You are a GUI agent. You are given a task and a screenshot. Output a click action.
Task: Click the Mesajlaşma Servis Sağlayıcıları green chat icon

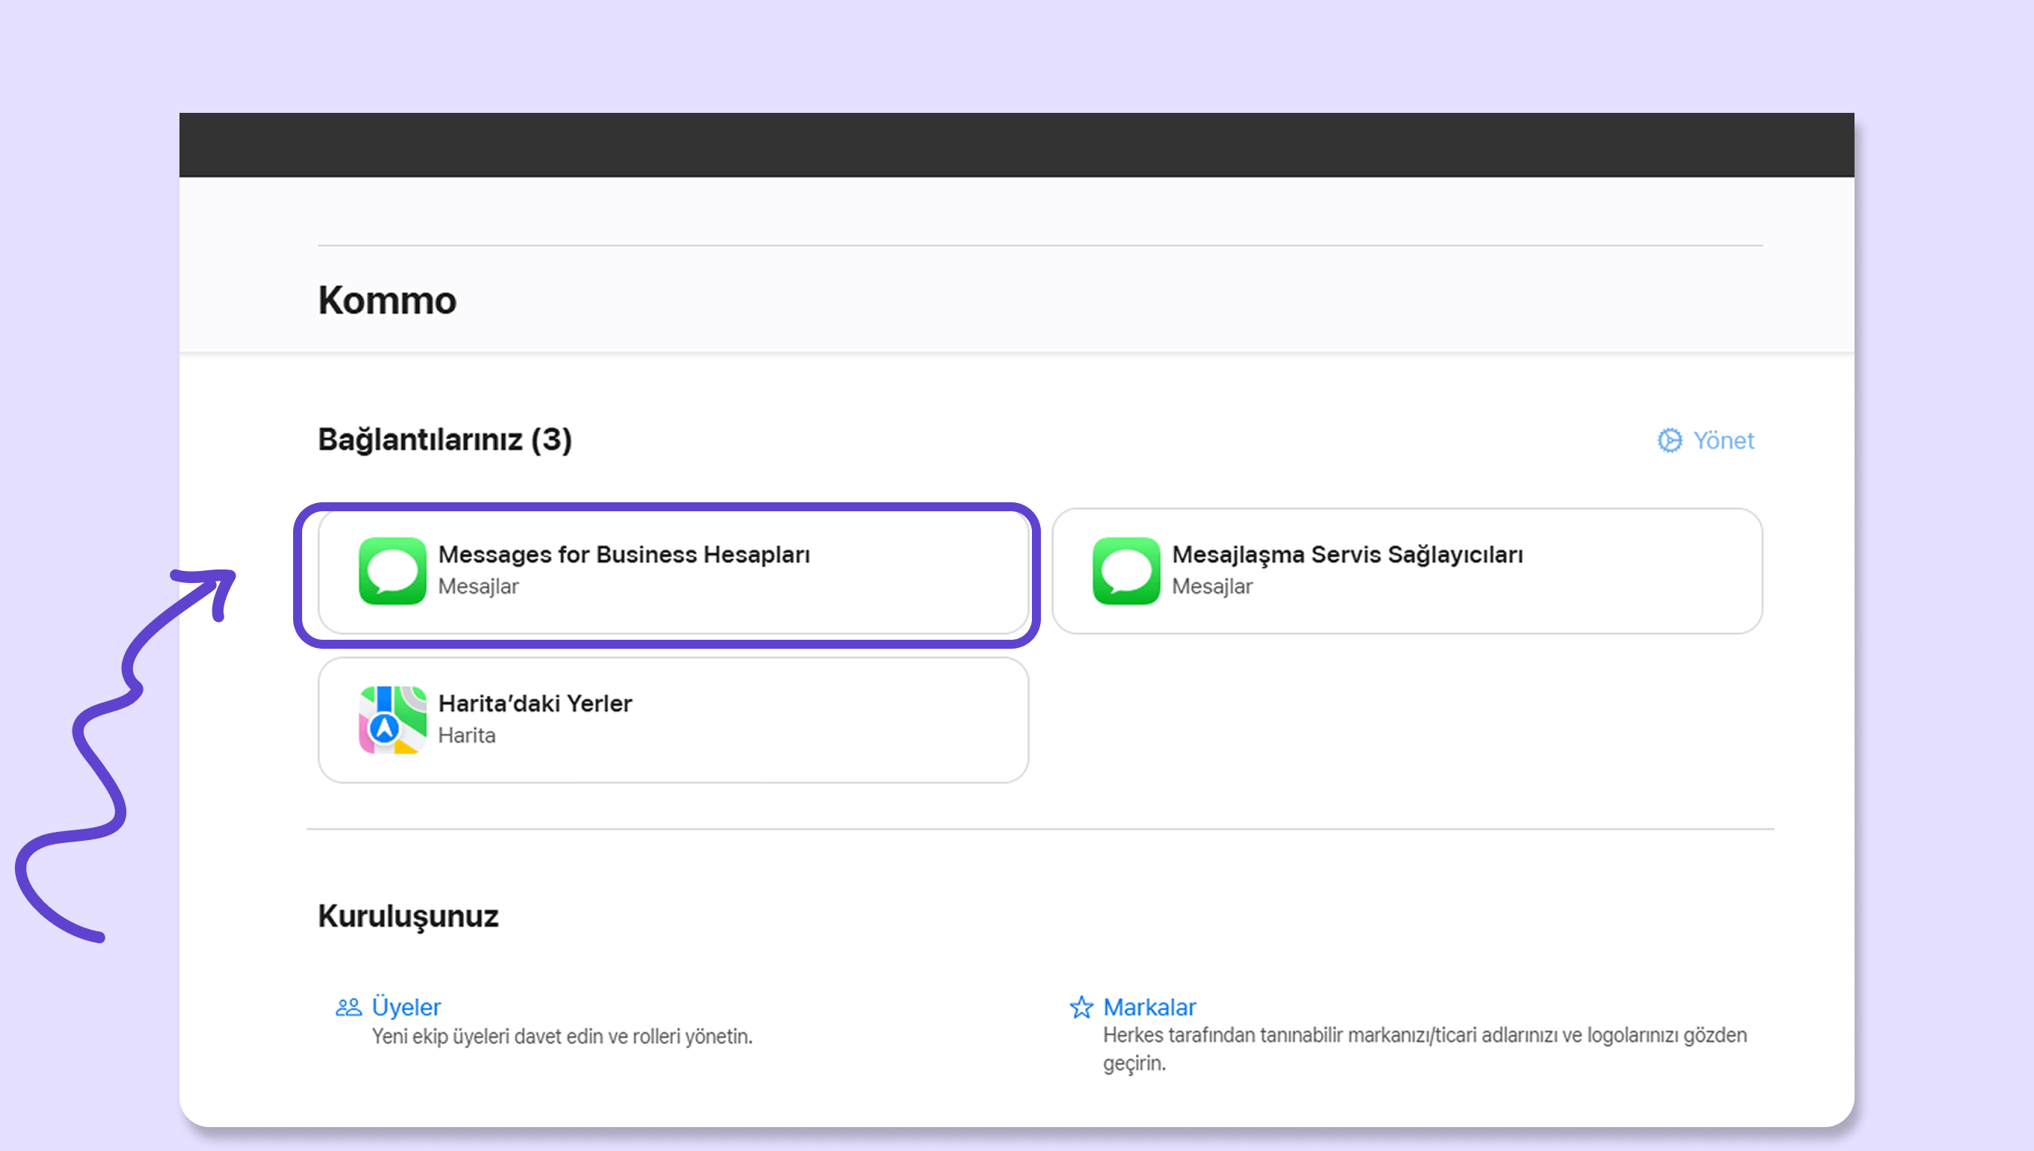click(x=1125, y=571)
